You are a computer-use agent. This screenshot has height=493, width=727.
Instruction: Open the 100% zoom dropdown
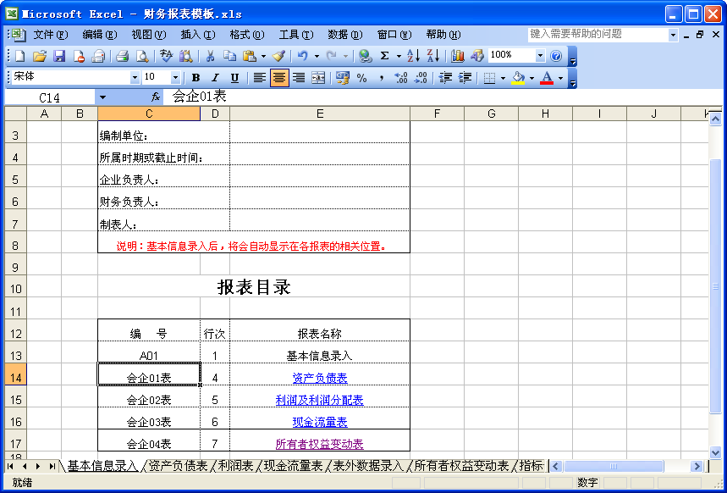540,56
